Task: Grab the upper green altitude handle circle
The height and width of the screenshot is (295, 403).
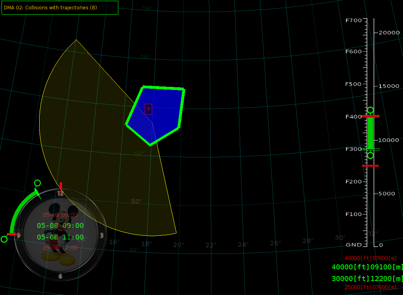Action: [x=370, y=110]
